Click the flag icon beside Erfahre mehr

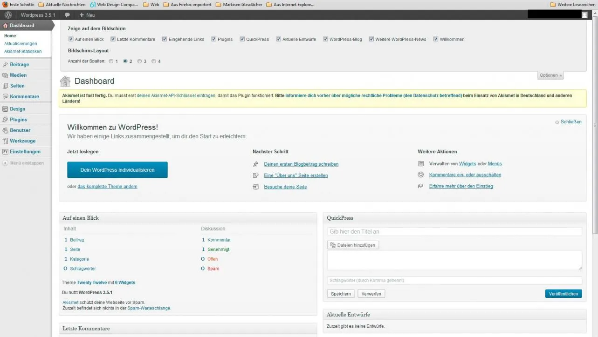pos(421,186)
